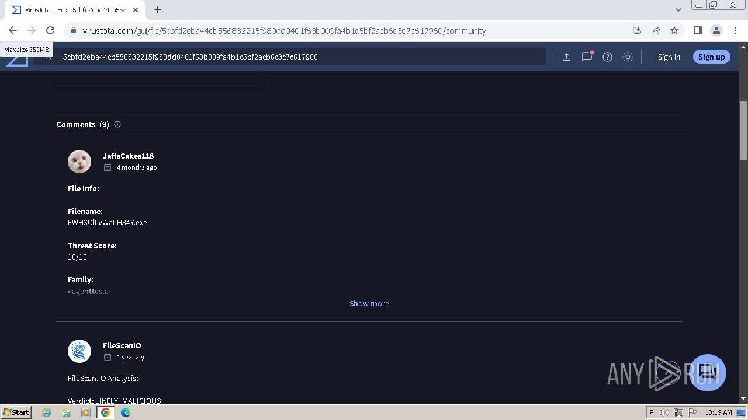748x420 pixels.
Task: Open the help question-mark icon
Action: (607, 57)
